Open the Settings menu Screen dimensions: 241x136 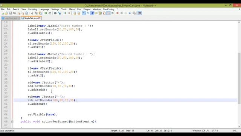[x=55, y=9]
